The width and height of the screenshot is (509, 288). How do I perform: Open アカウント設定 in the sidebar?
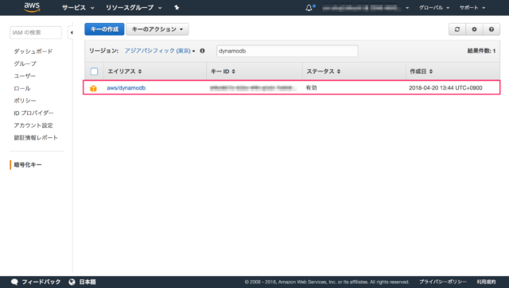33,125
